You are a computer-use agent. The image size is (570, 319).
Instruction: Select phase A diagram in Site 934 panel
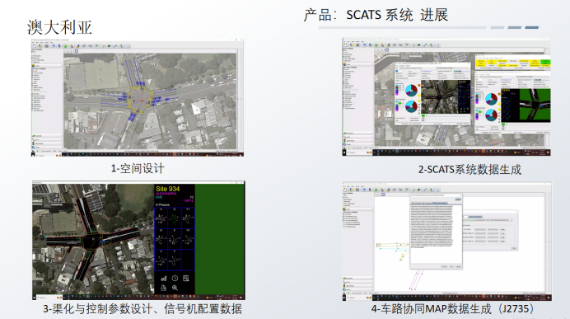pos(161,218)
